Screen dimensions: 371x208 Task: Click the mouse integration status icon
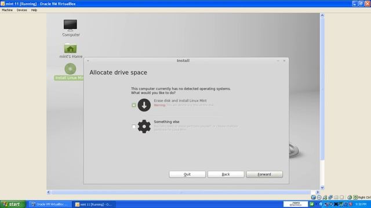(x=350, y=198)
